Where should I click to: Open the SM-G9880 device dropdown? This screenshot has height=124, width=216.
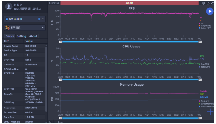click(25, 19)
